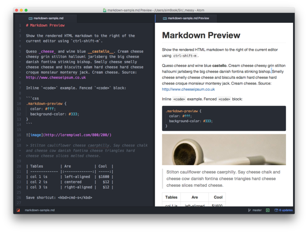Click the CSS code block in preview
The image size is (308, 233).
click(x=224, y=118)
